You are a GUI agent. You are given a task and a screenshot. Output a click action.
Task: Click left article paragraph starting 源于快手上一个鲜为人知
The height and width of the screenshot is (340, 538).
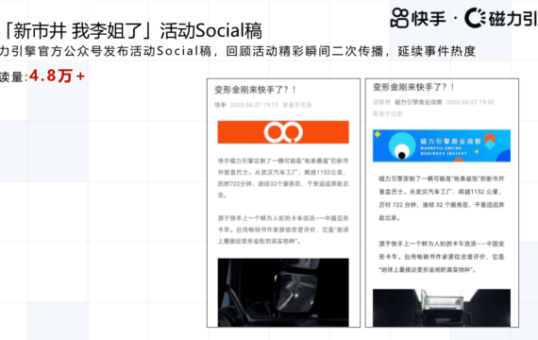(x=283, y=229)
